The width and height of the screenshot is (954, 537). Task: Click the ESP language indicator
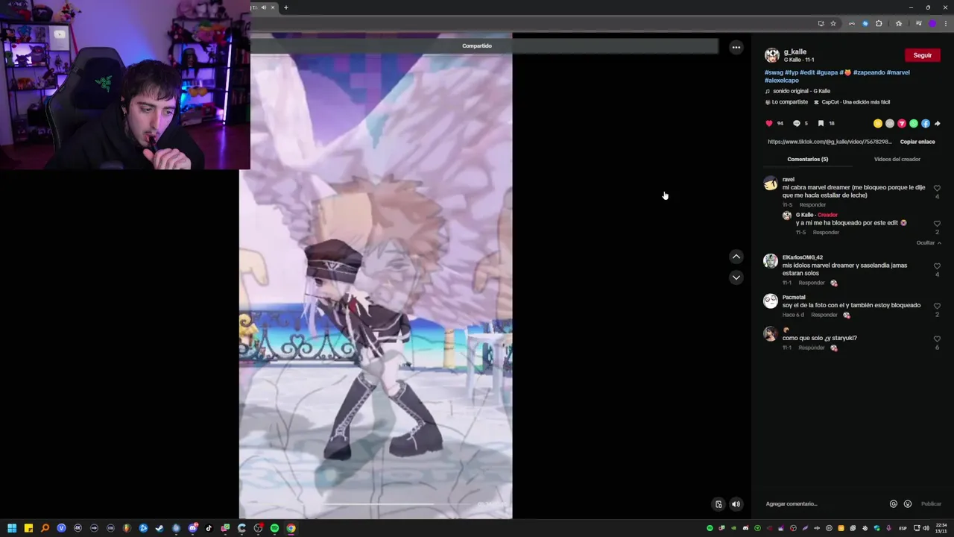point(903,528)
